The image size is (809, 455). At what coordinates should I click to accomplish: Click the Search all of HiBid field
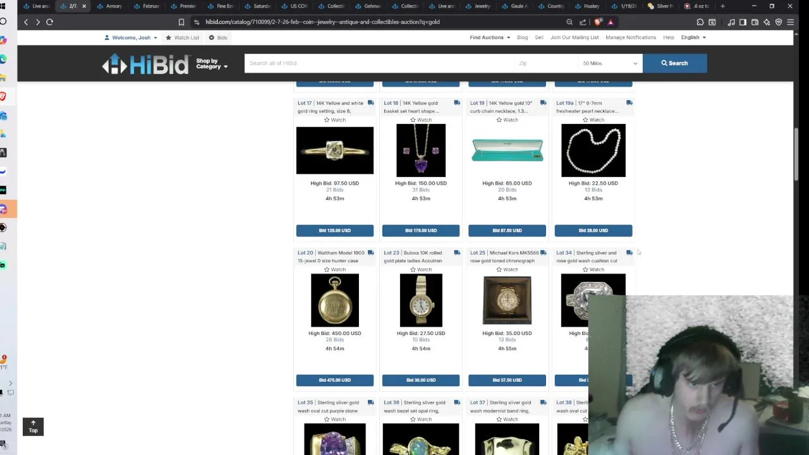(x=379, y=63)
